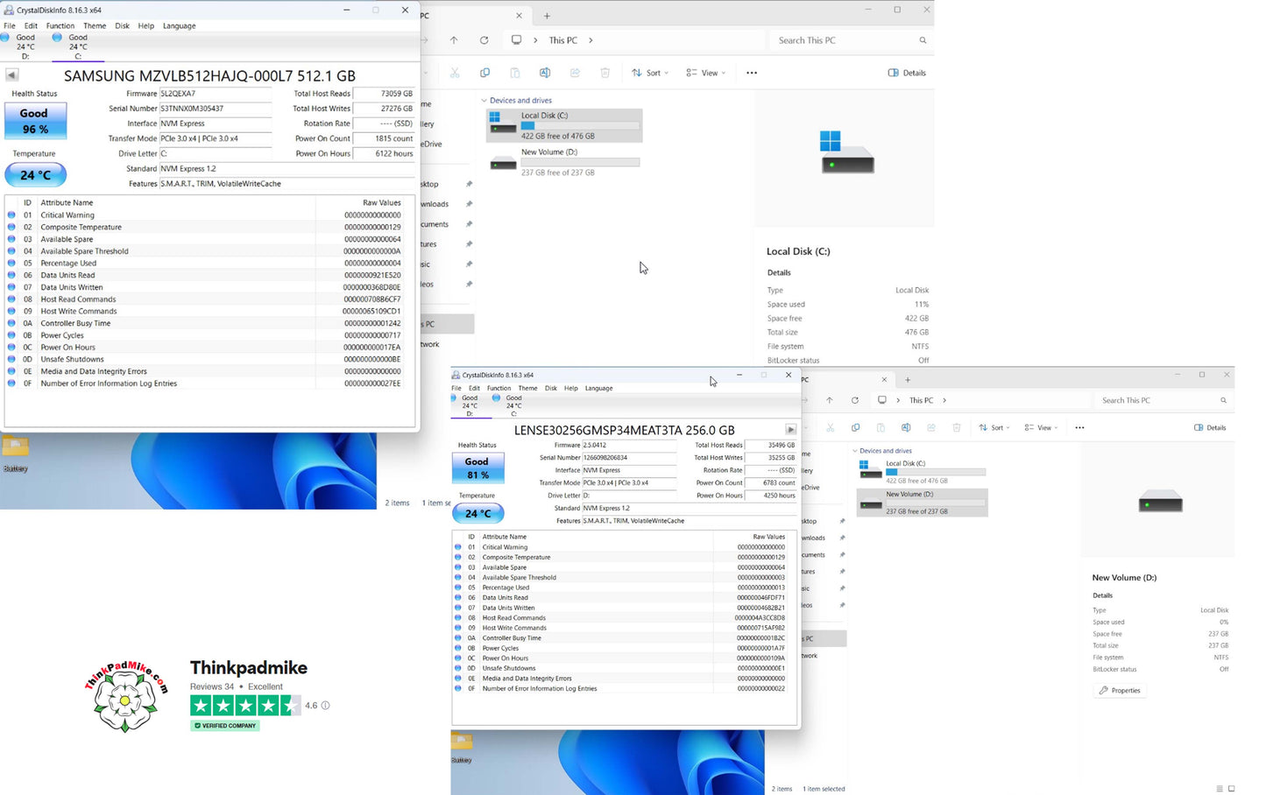Click Serial Number field S3TNNX0M305437

coord(216,109)
